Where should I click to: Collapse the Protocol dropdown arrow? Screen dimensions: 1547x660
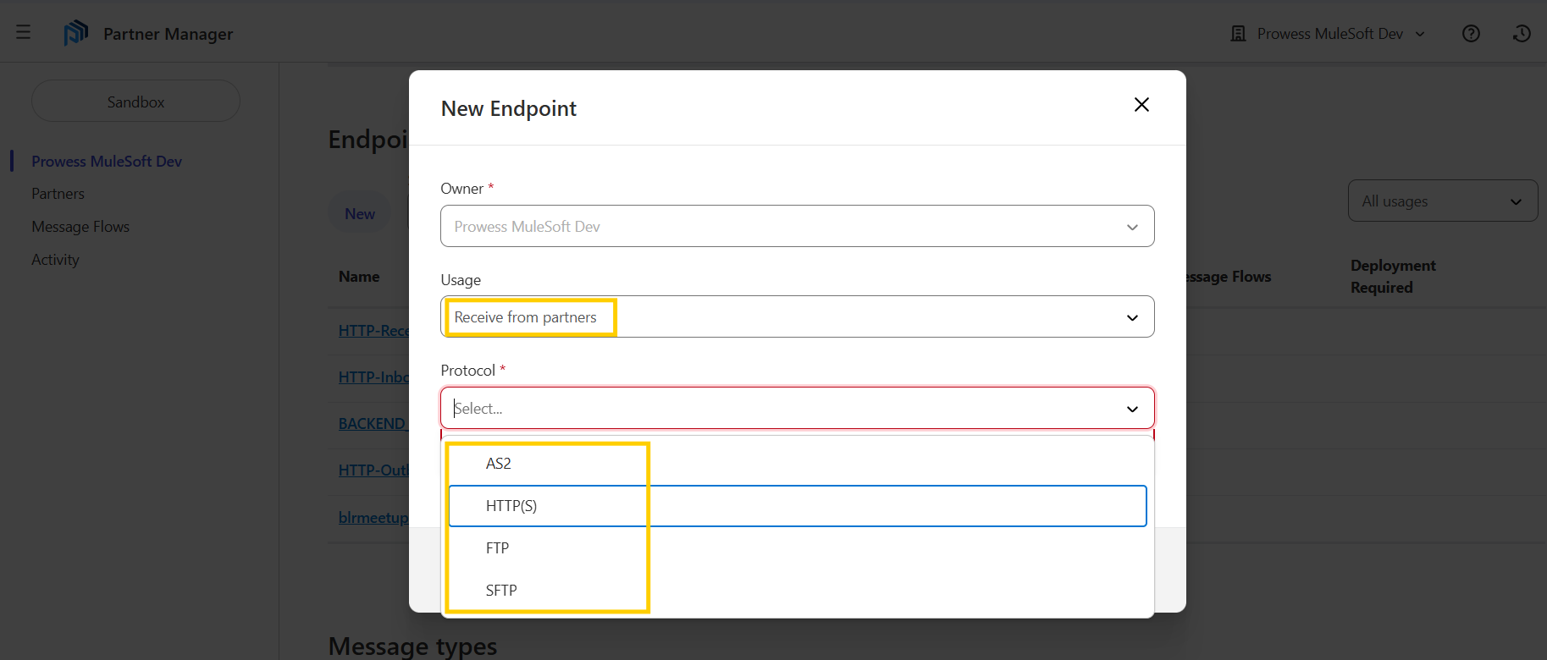point(1132,409)
